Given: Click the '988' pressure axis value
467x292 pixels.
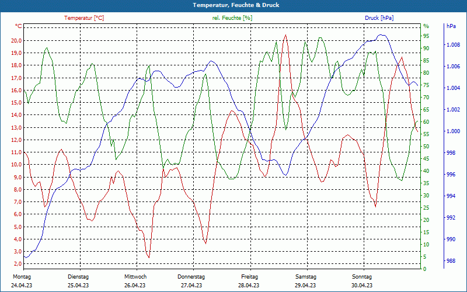Looking at the screenshot, I should tap(451, 261).
